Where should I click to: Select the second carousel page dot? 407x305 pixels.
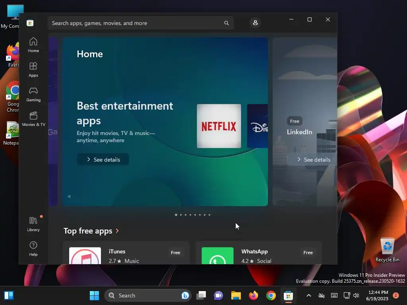pyautogui.click(x=181, y=215)
